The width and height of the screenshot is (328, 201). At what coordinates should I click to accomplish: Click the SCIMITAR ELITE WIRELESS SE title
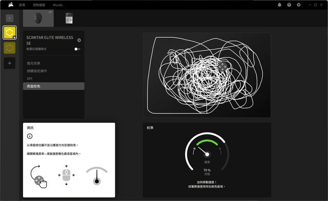coord(50,40)
